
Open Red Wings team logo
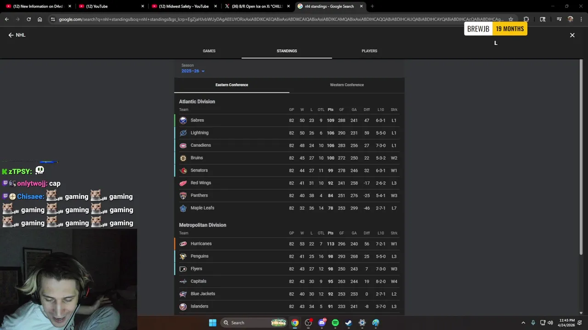pyautogui.click(x=183, y=183)
